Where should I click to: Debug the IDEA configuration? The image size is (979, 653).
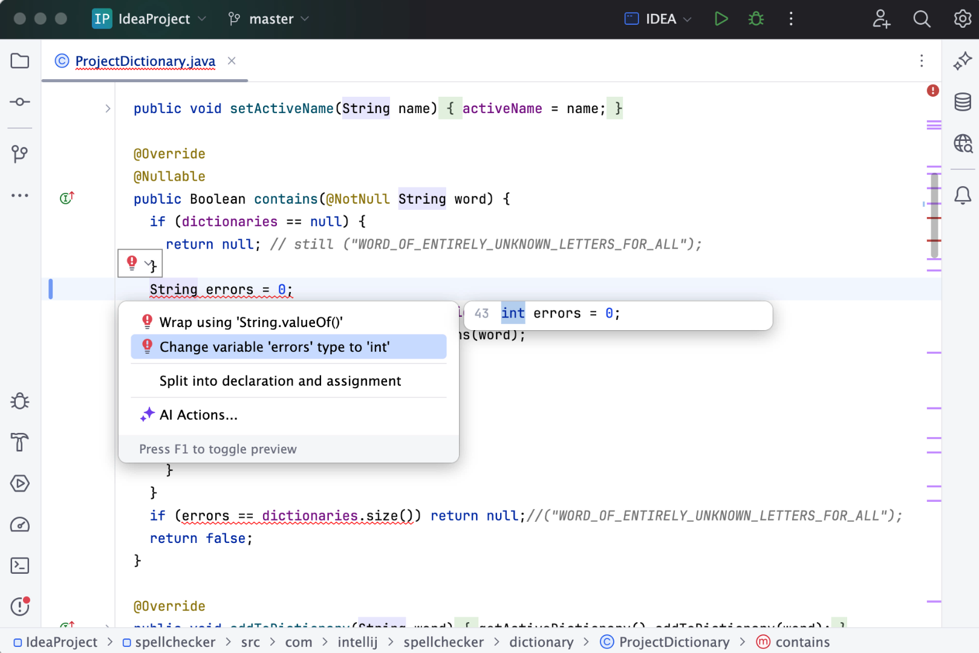(756, 19)
